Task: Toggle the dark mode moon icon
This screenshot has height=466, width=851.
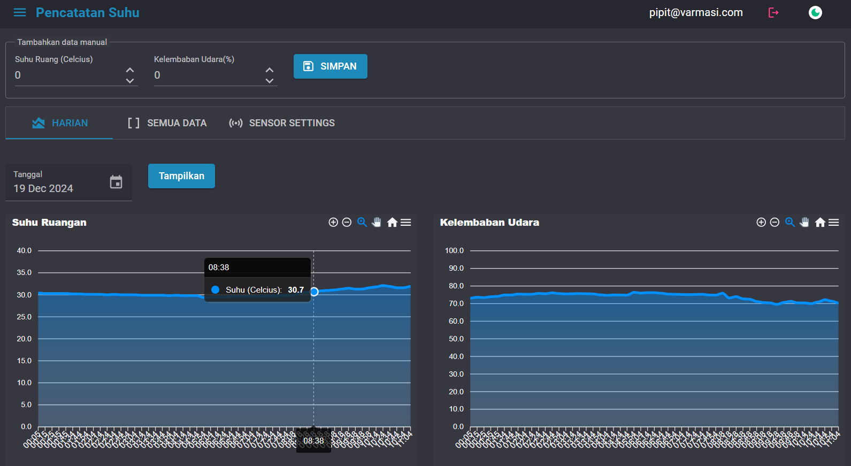Action: click(815, 12)
